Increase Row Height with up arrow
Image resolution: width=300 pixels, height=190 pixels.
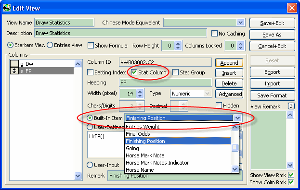click(x=178, y=44)
